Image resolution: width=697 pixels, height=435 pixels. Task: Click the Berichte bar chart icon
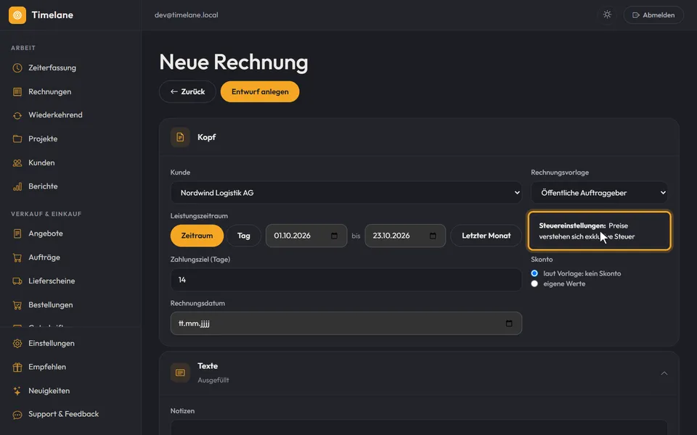[x=17, y=186]
